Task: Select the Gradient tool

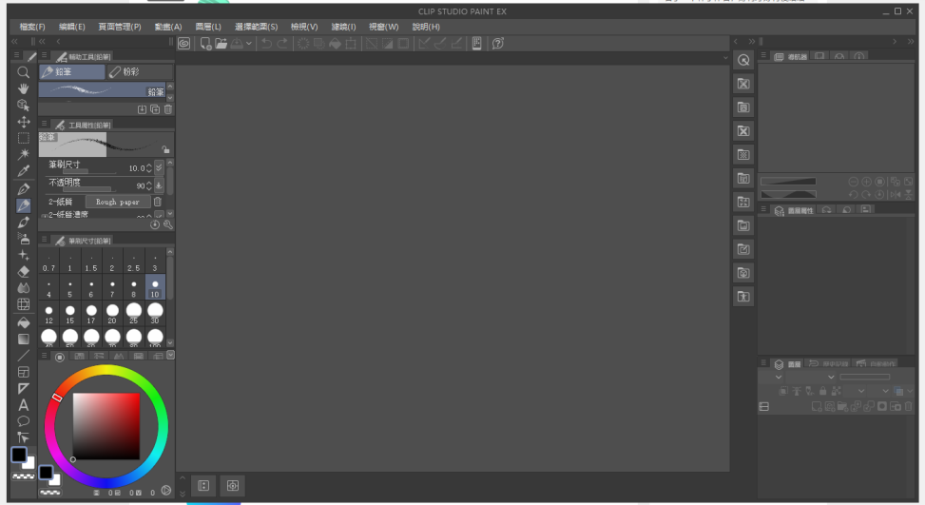Action: [23, 340]
